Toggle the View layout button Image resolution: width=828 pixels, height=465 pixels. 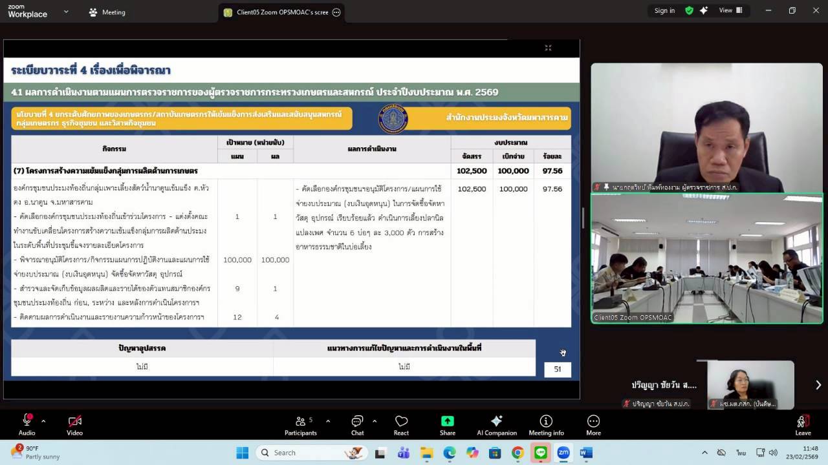pyautogui.click(x=731, y=10)
